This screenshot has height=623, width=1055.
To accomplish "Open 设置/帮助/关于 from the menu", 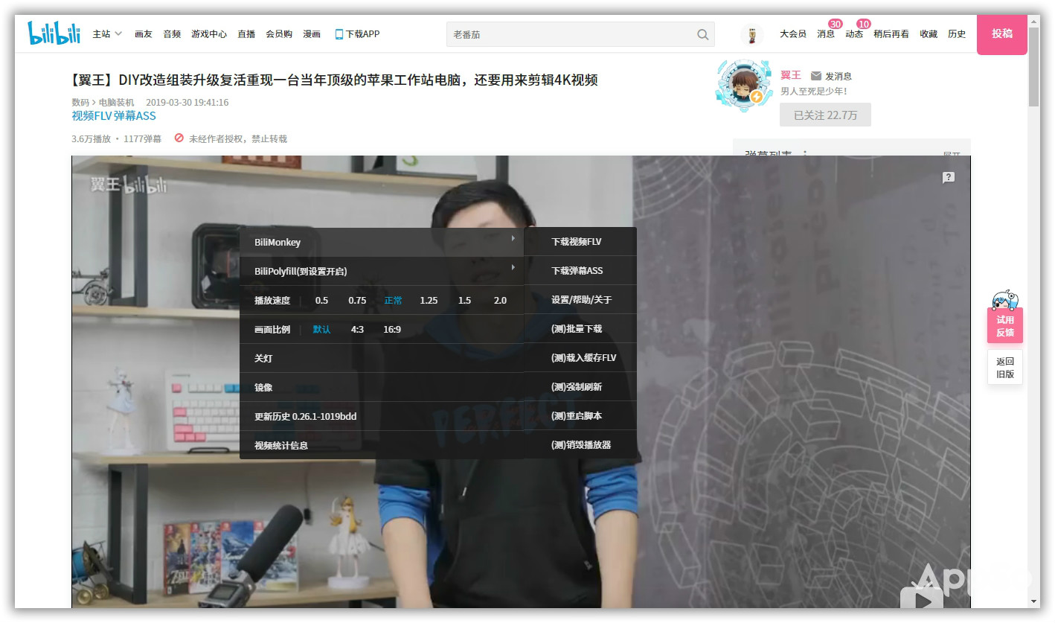I will click(581, 299).
